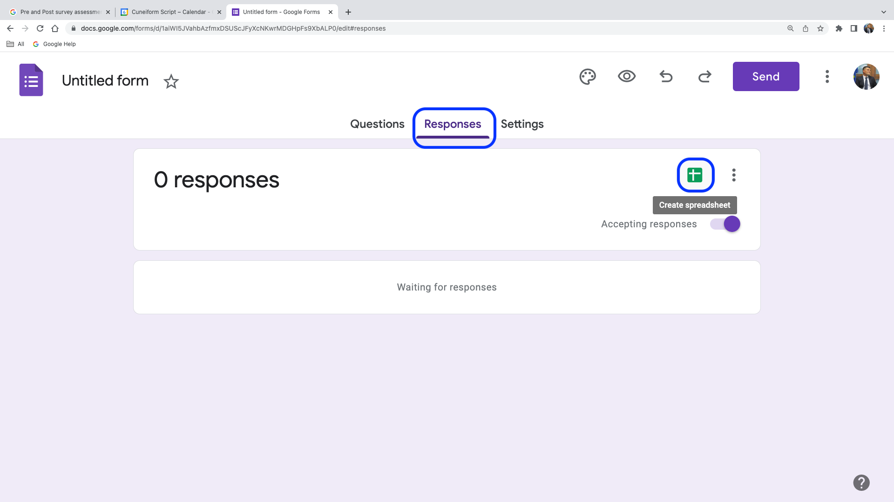This screenshot has height=502, width=894.
Task: Open the Customize theme palette icon
Action: 587,77
